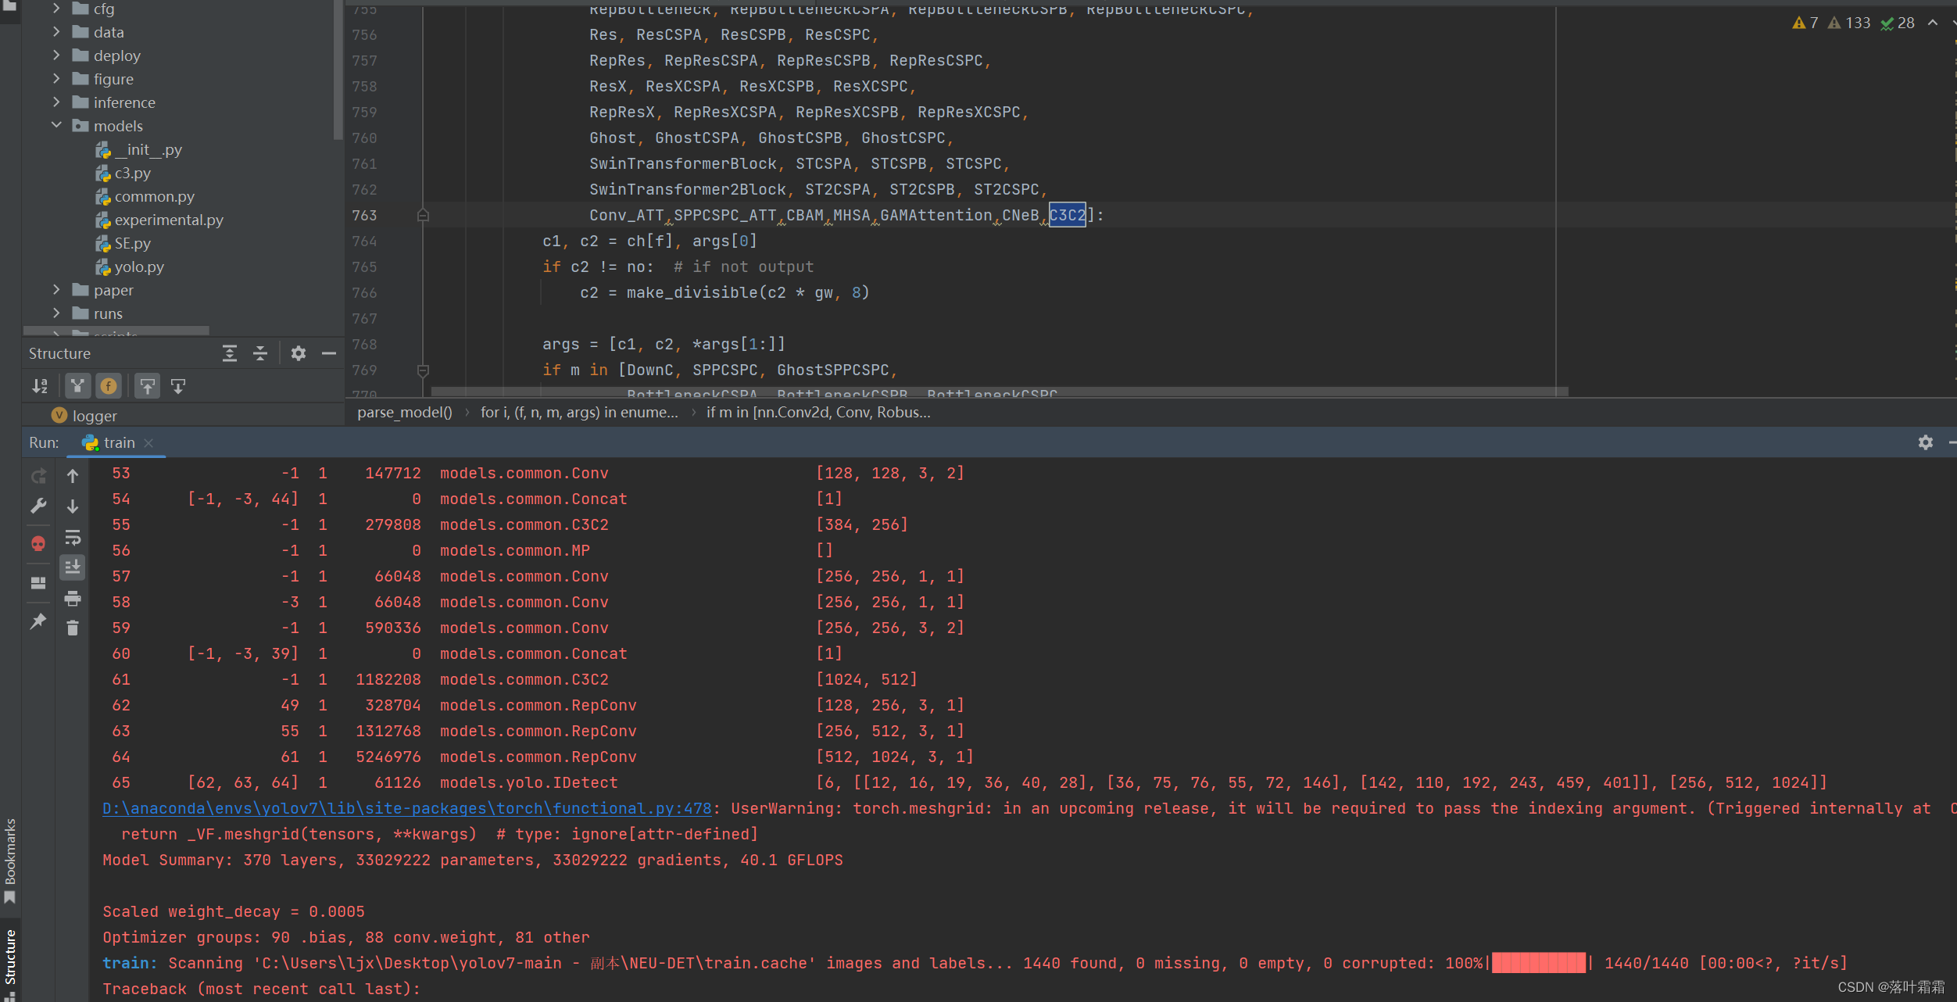Open the torch functional.py:478 link
This screenshot has width=1957, height=1002.
[x=407, y=808]
